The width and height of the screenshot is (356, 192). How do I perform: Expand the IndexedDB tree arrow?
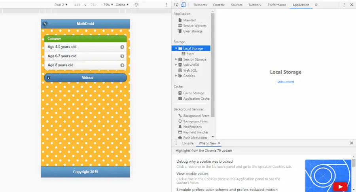[176, 65]
